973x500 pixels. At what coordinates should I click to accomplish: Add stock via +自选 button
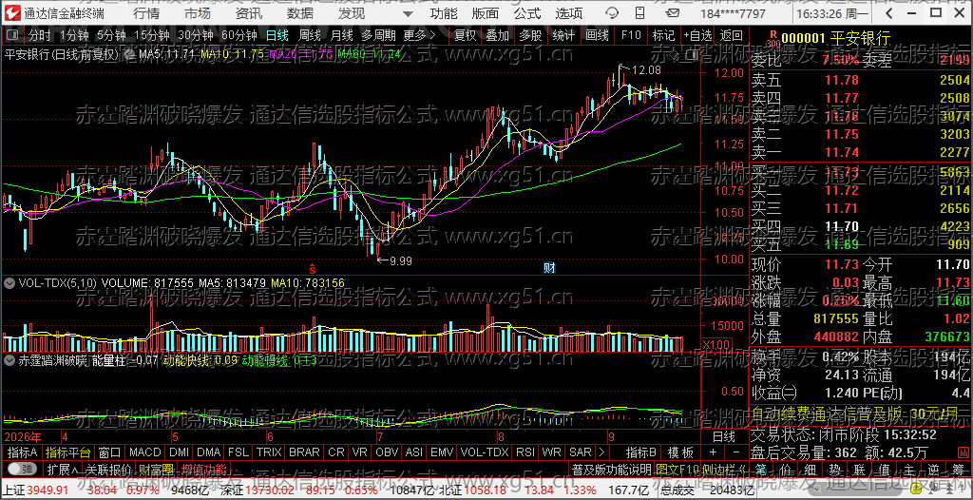point(697,36)
